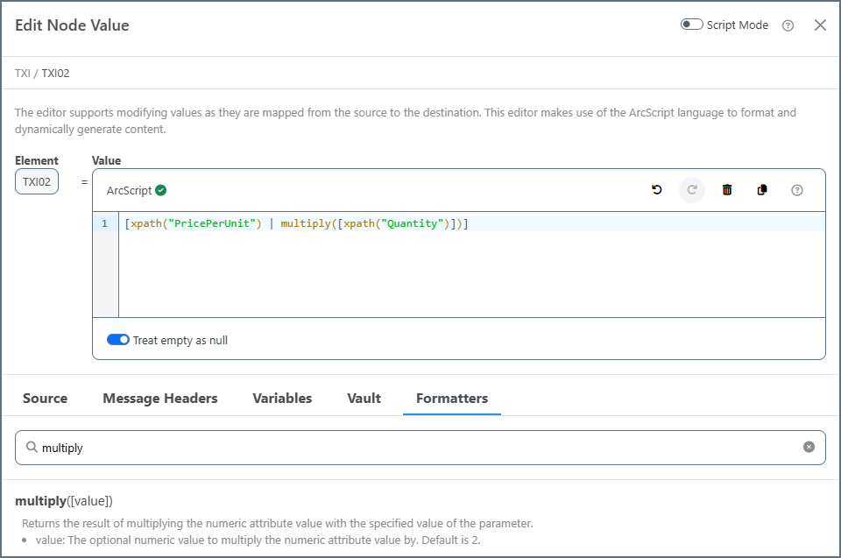The width and height of the screenshot is (841, 558).
Task: Click the redo icon in the ArcScript toolbar
Action: pos(692,190)
